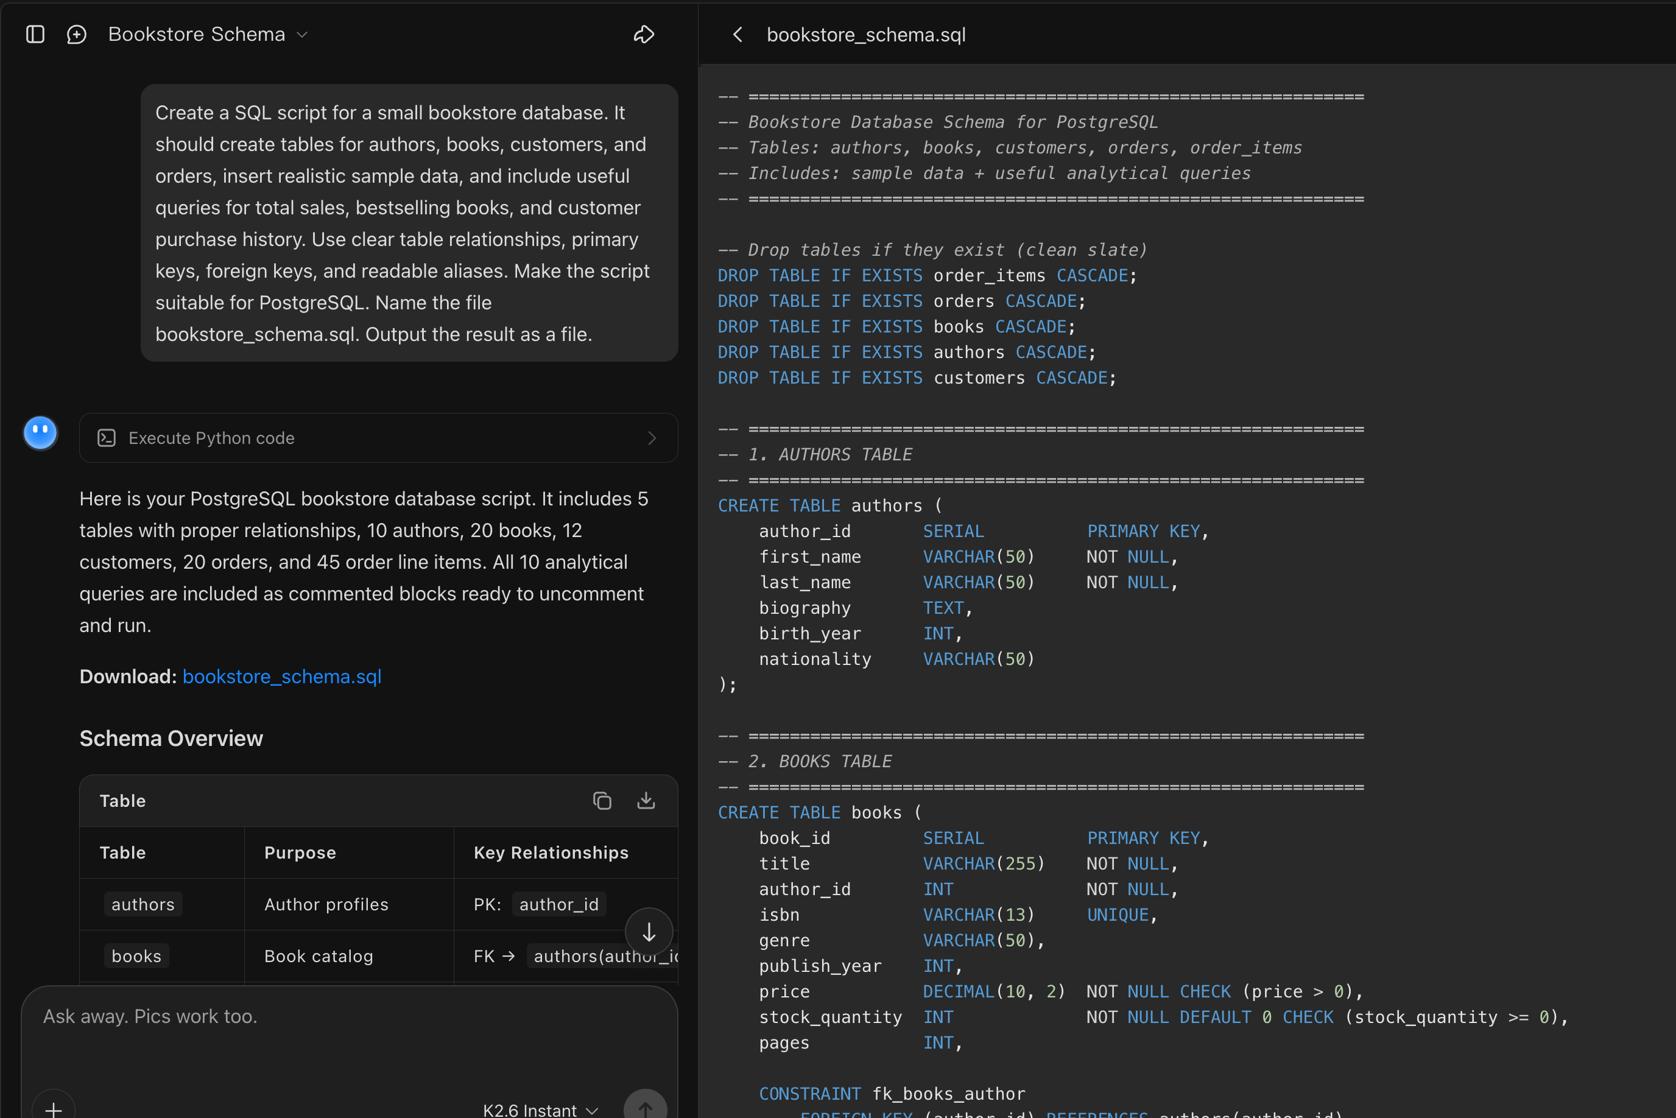Start a new chat with plus bubble icon
This screenshot has width=1676, height=1118.
click(76, 34)
